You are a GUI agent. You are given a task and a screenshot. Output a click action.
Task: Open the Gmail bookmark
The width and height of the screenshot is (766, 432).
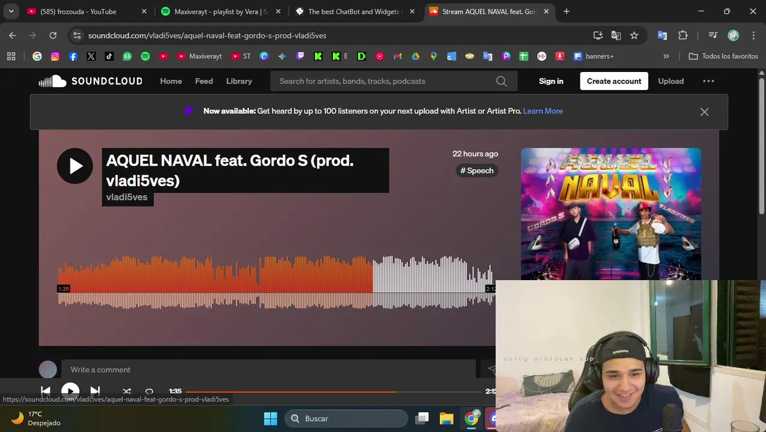397,56
